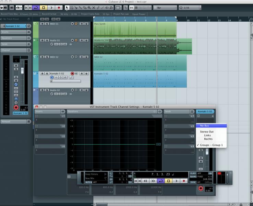Toggle stereo/mono link on Audio 02 track
Image resolution: width=253 pixels, height=206 pixels.
point(71,94)
